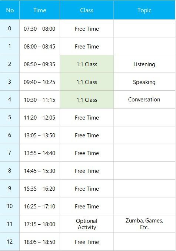
Task: Click the No column header
Action: click(10, 10)
